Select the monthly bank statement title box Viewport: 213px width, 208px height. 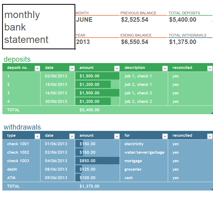click(39, 27)
